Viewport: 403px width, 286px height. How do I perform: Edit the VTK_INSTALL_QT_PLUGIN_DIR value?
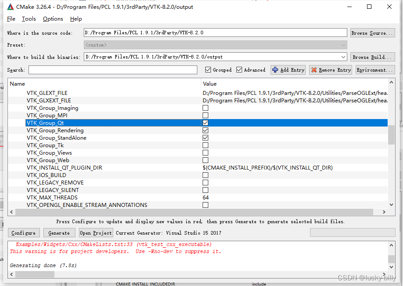(x=267, y=167)
